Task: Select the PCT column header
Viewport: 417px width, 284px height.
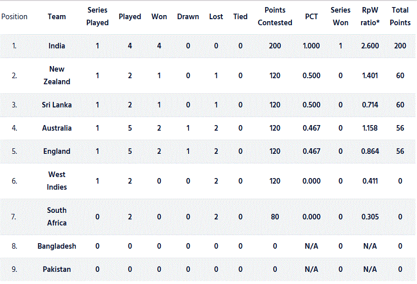Action: 311,17
